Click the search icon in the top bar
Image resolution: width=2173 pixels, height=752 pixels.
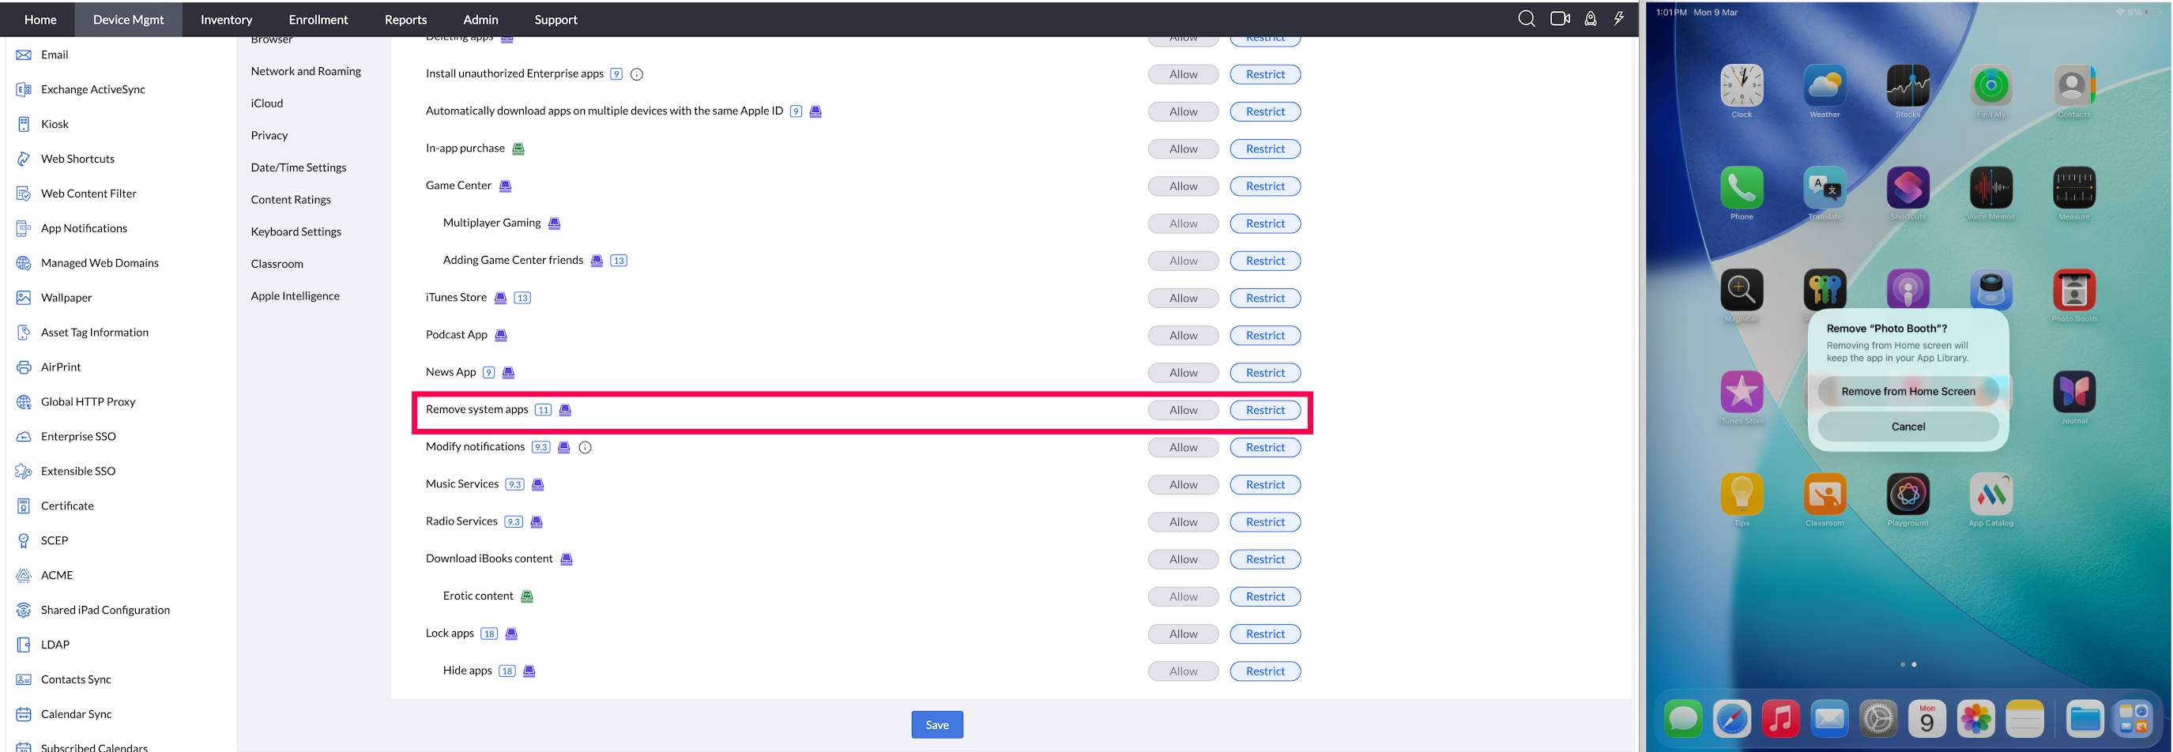(x=1526, y=17)
